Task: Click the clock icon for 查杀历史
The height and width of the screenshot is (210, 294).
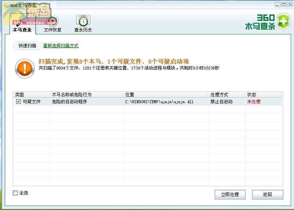Action: click(83, 20)
